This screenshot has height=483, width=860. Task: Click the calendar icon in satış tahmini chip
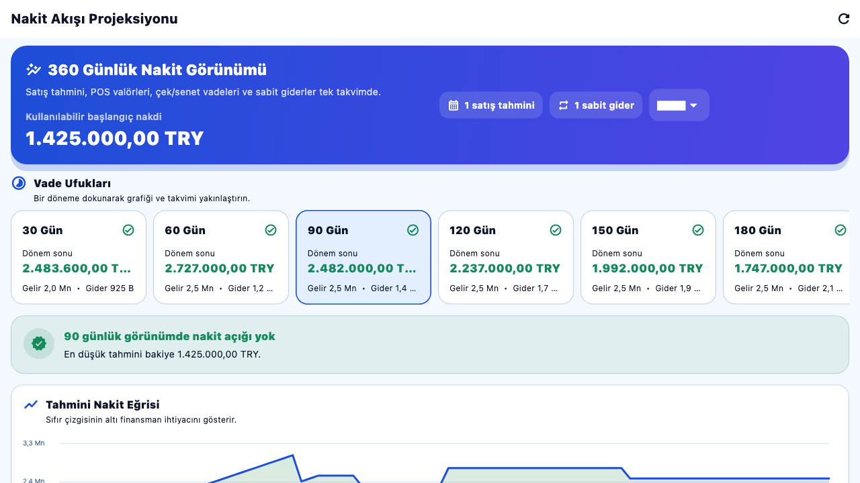[454, 105]
